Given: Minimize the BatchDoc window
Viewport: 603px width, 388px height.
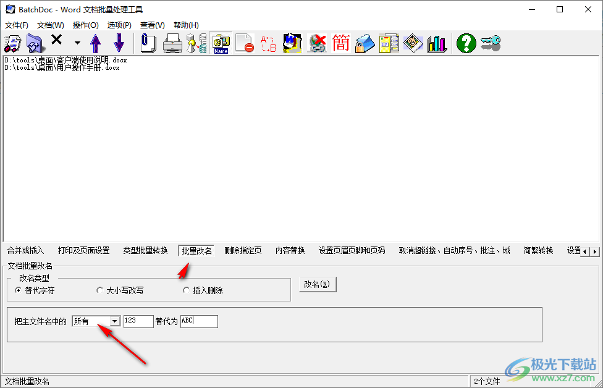Looking at the screenshot, I should click(532, 9).
